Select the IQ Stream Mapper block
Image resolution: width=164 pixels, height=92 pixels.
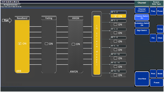[97, 45]
